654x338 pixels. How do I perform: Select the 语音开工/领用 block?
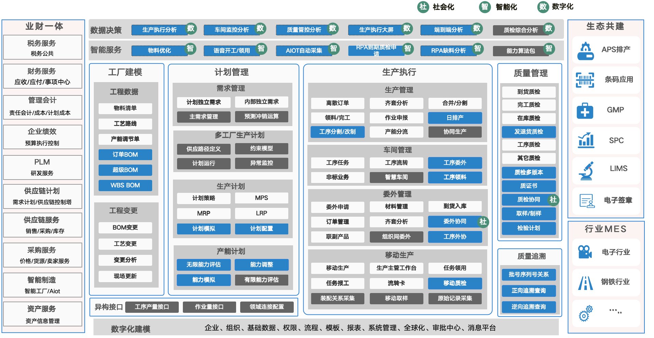tap(232, 50)
